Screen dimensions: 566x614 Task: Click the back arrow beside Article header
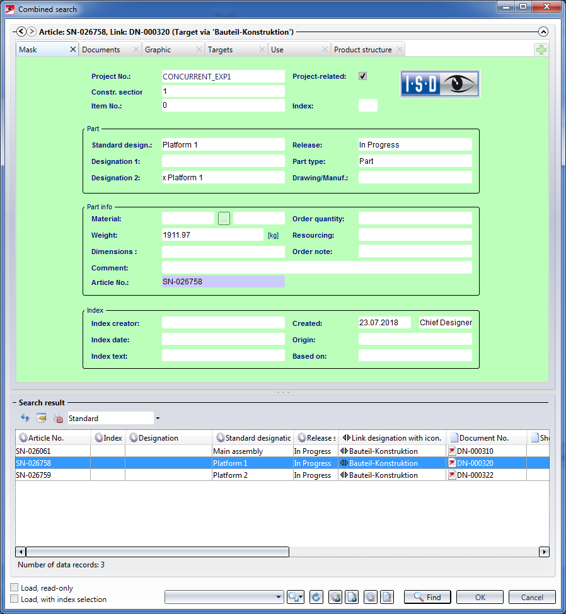[21, 32]
